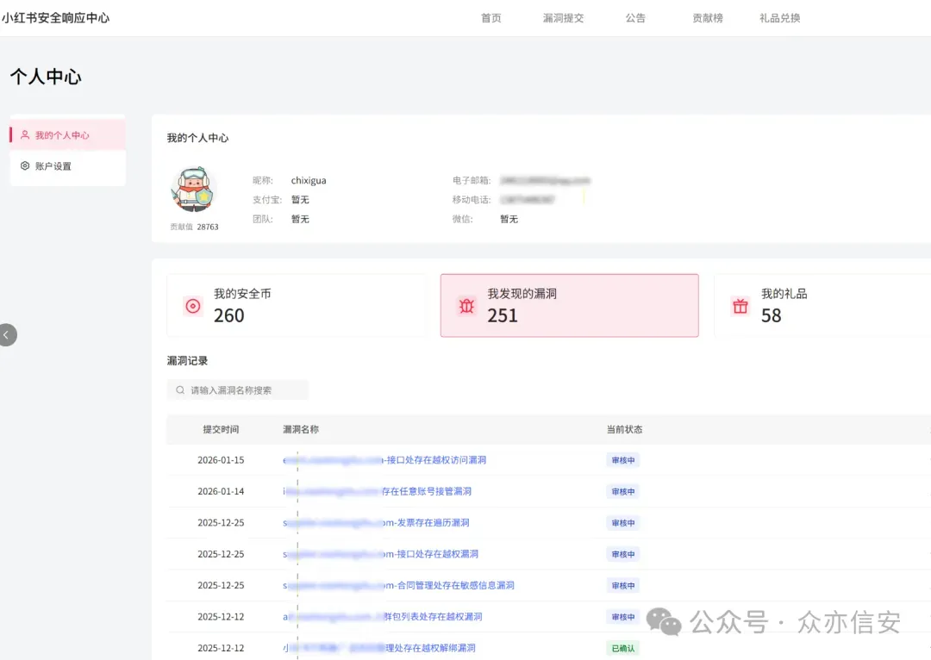
Task: Open the 首页 navigation item
Action: coord(490,18)
